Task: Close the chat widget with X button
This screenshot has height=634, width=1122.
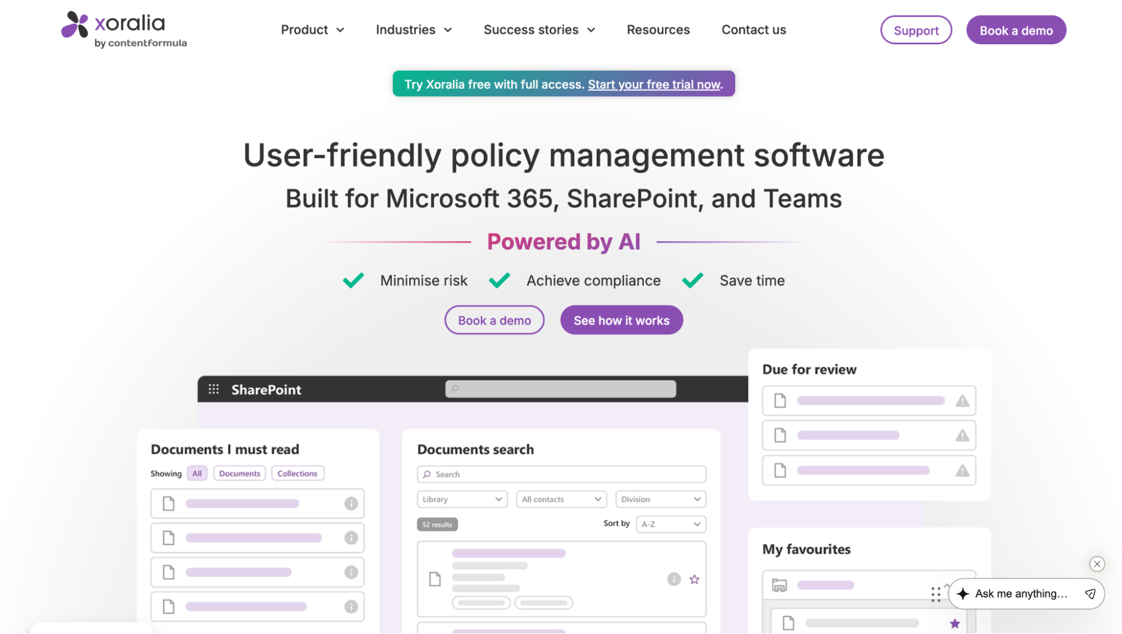Action: [1097, 564]
